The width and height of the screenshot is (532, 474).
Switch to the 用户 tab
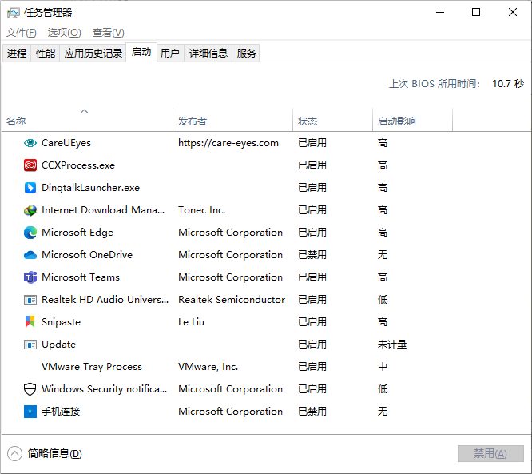(170, 53)
